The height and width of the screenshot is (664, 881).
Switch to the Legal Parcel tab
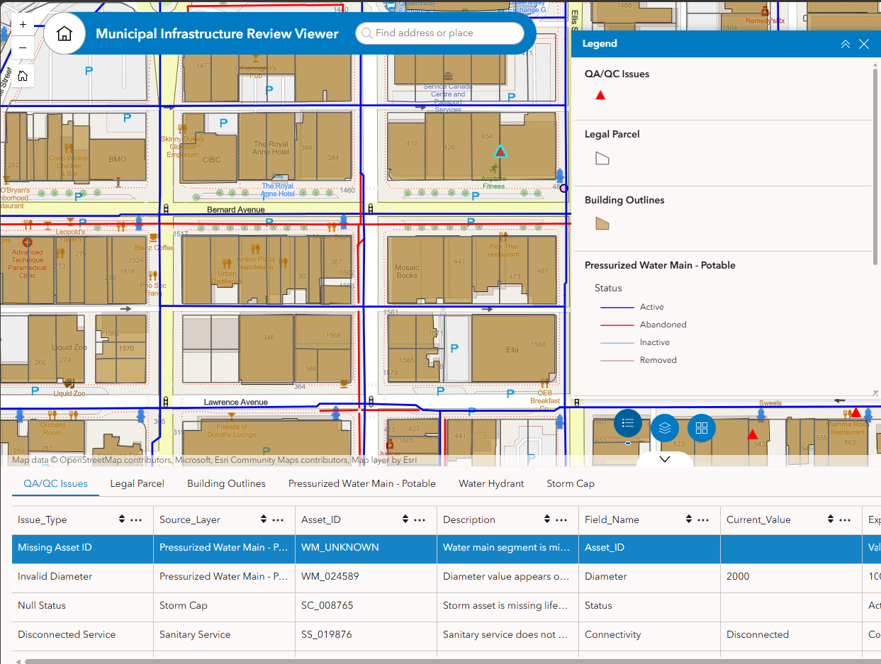pyautogui.click(x=138, y=483)
